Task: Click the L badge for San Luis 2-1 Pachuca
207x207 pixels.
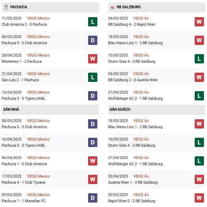Action: pyautogui.click(x=93, y=77)
